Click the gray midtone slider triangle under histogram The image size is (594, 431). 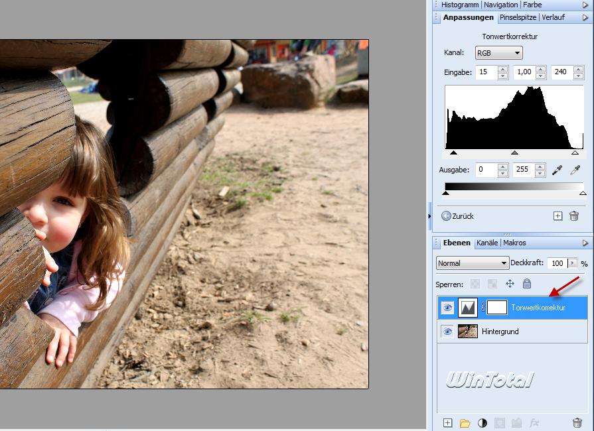(514, 153)
